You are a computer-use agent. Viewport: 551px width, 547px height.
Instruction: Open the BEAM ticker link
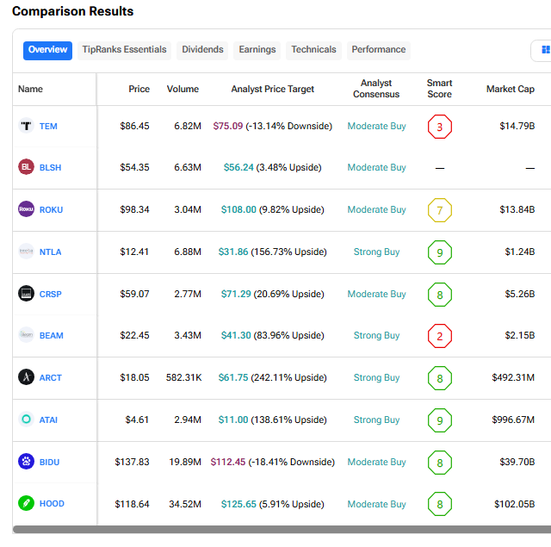52,336
